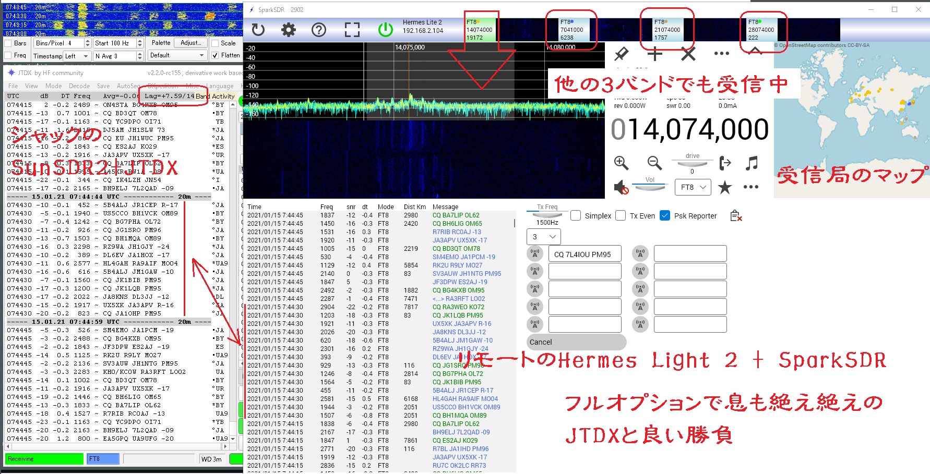Image resolution: width=930 pixels, height=474 pixels.
Task: Enable the Tx Even checkbox
Action: 621,215
